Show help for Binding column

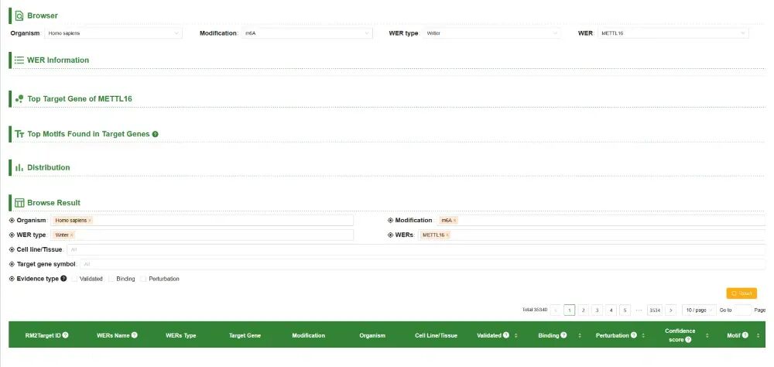563,335
